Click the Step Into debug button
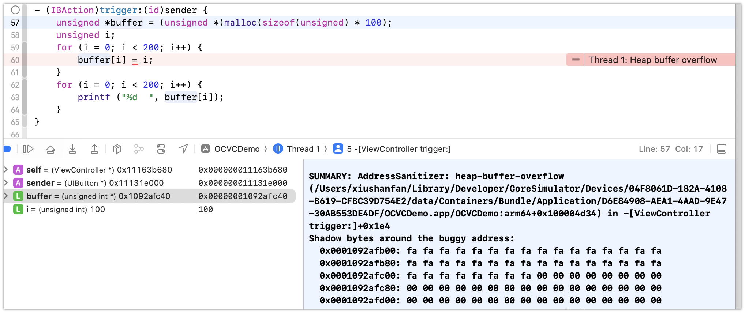 (x=72, y=149)
